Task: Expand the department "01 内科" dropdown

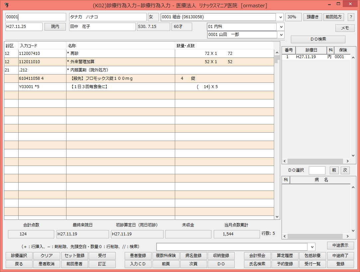Action: pyautogui.click(x=281, y=27)
